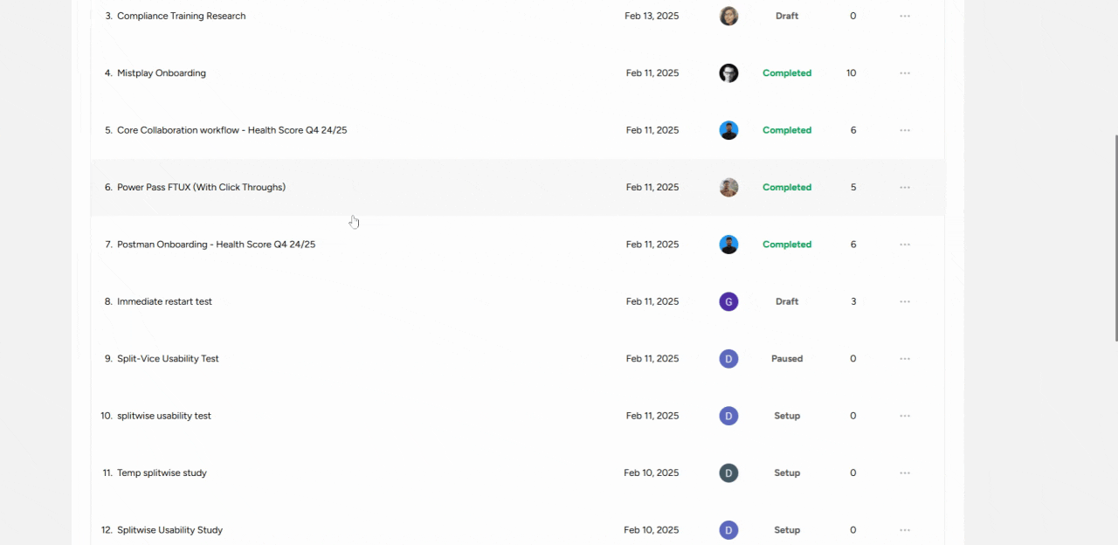Click the vertical page scrollbar thumb
This screenshot has width=1118, height=545.
pos(1115,238)
